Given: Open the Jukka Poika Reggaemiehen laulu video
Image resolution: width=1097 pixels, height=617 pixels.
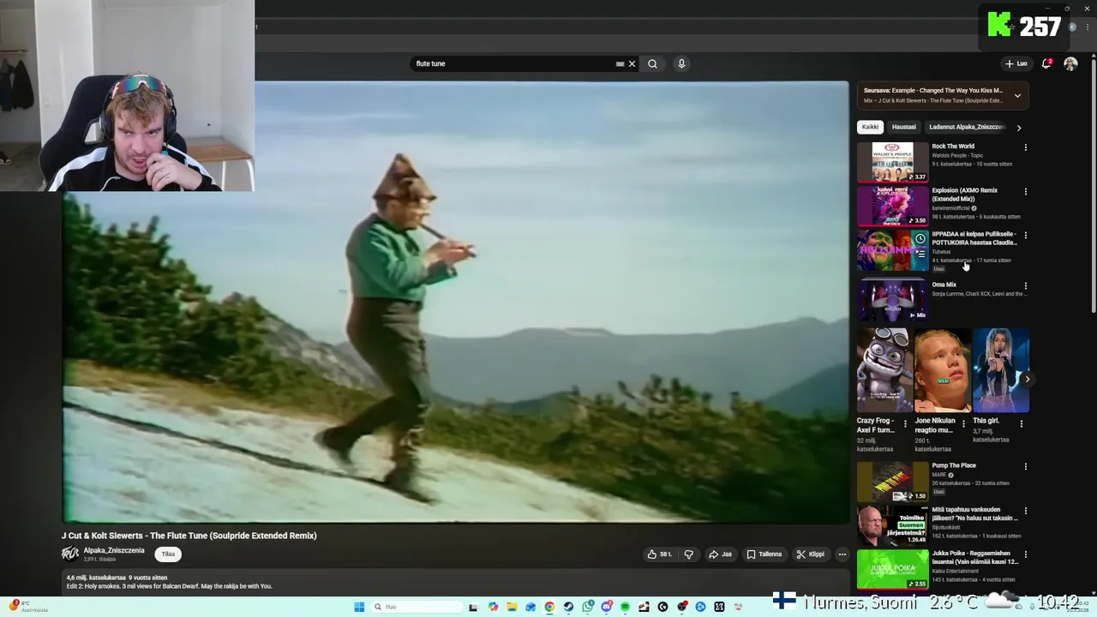Looking at the screenshot, I should (892, 569).
